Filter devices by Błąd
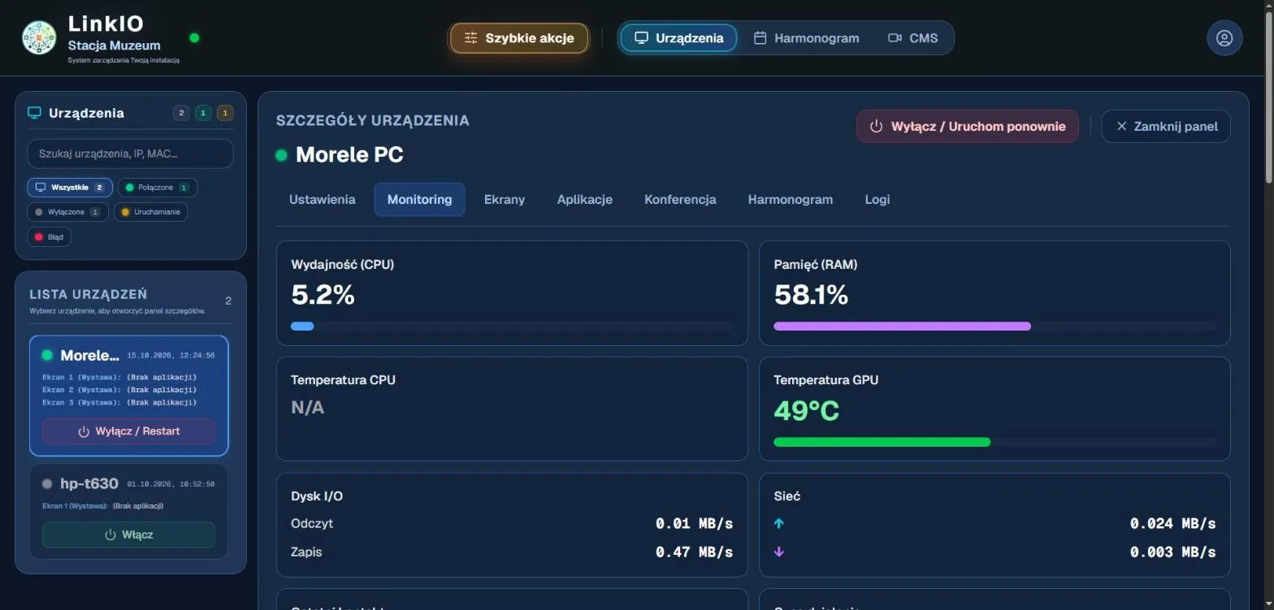 tap(49, 237)
